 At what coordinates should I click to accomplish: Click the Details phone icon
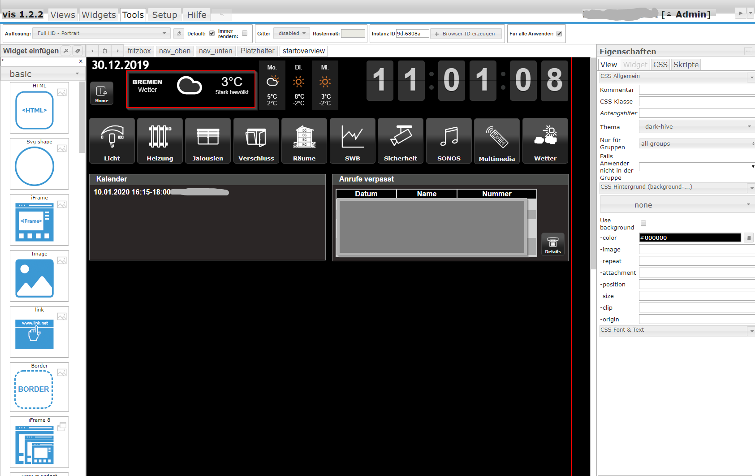coord(553,244)
